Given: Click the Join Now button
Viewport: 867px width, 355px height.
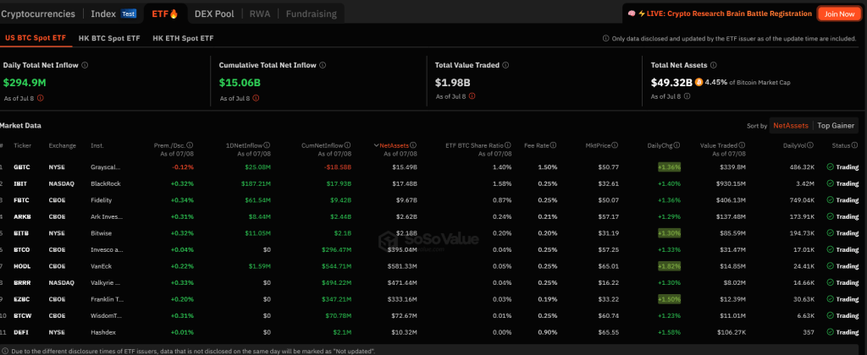Looking at the screenshot, I should coord(838,14).
